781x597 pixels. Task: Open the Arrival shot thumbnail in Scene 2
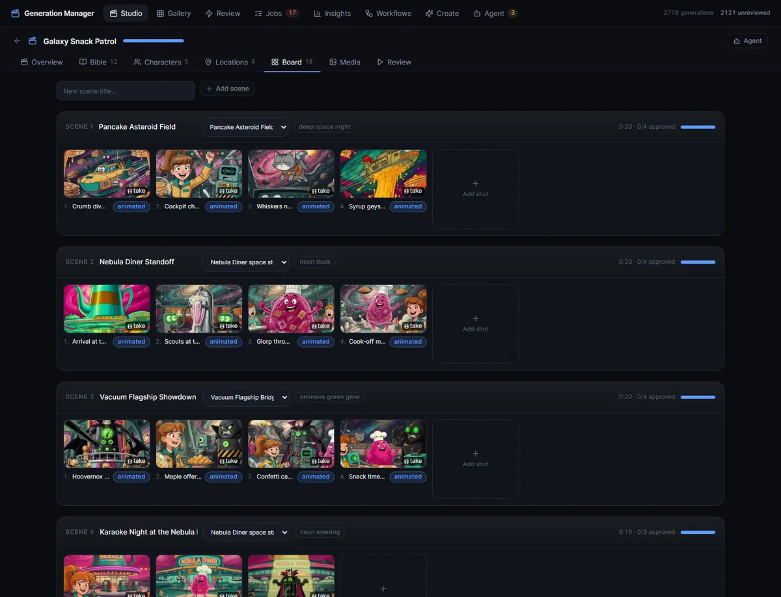(x=107, y=309)
